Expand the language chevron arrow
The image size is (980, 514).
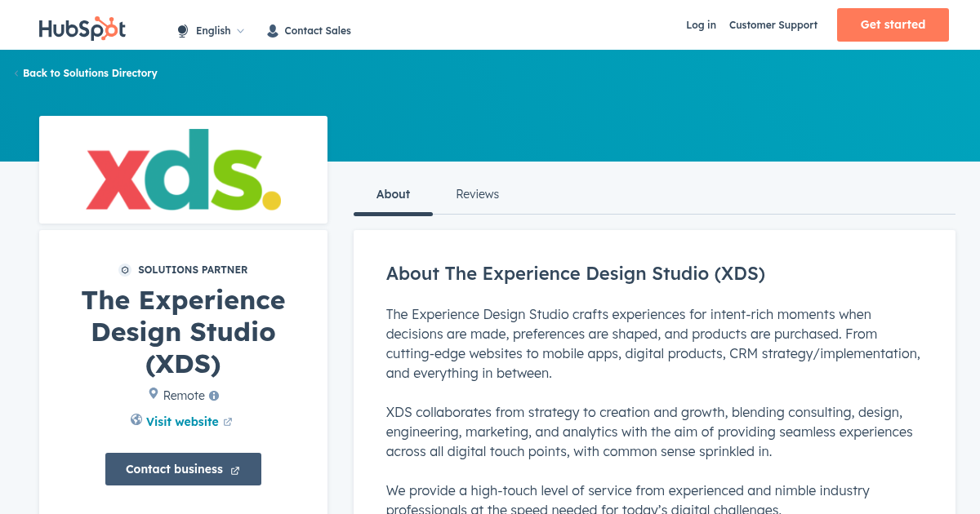point(240,31)
